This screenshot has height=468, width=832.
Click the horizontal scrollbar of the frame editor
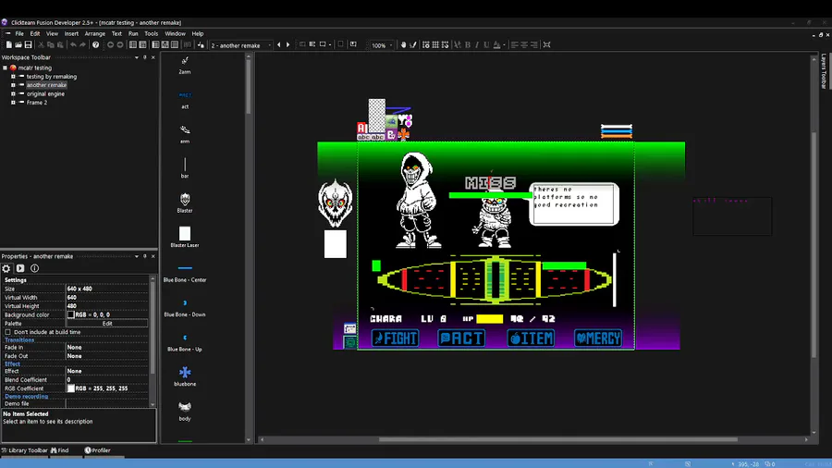(x=557, y=439)
